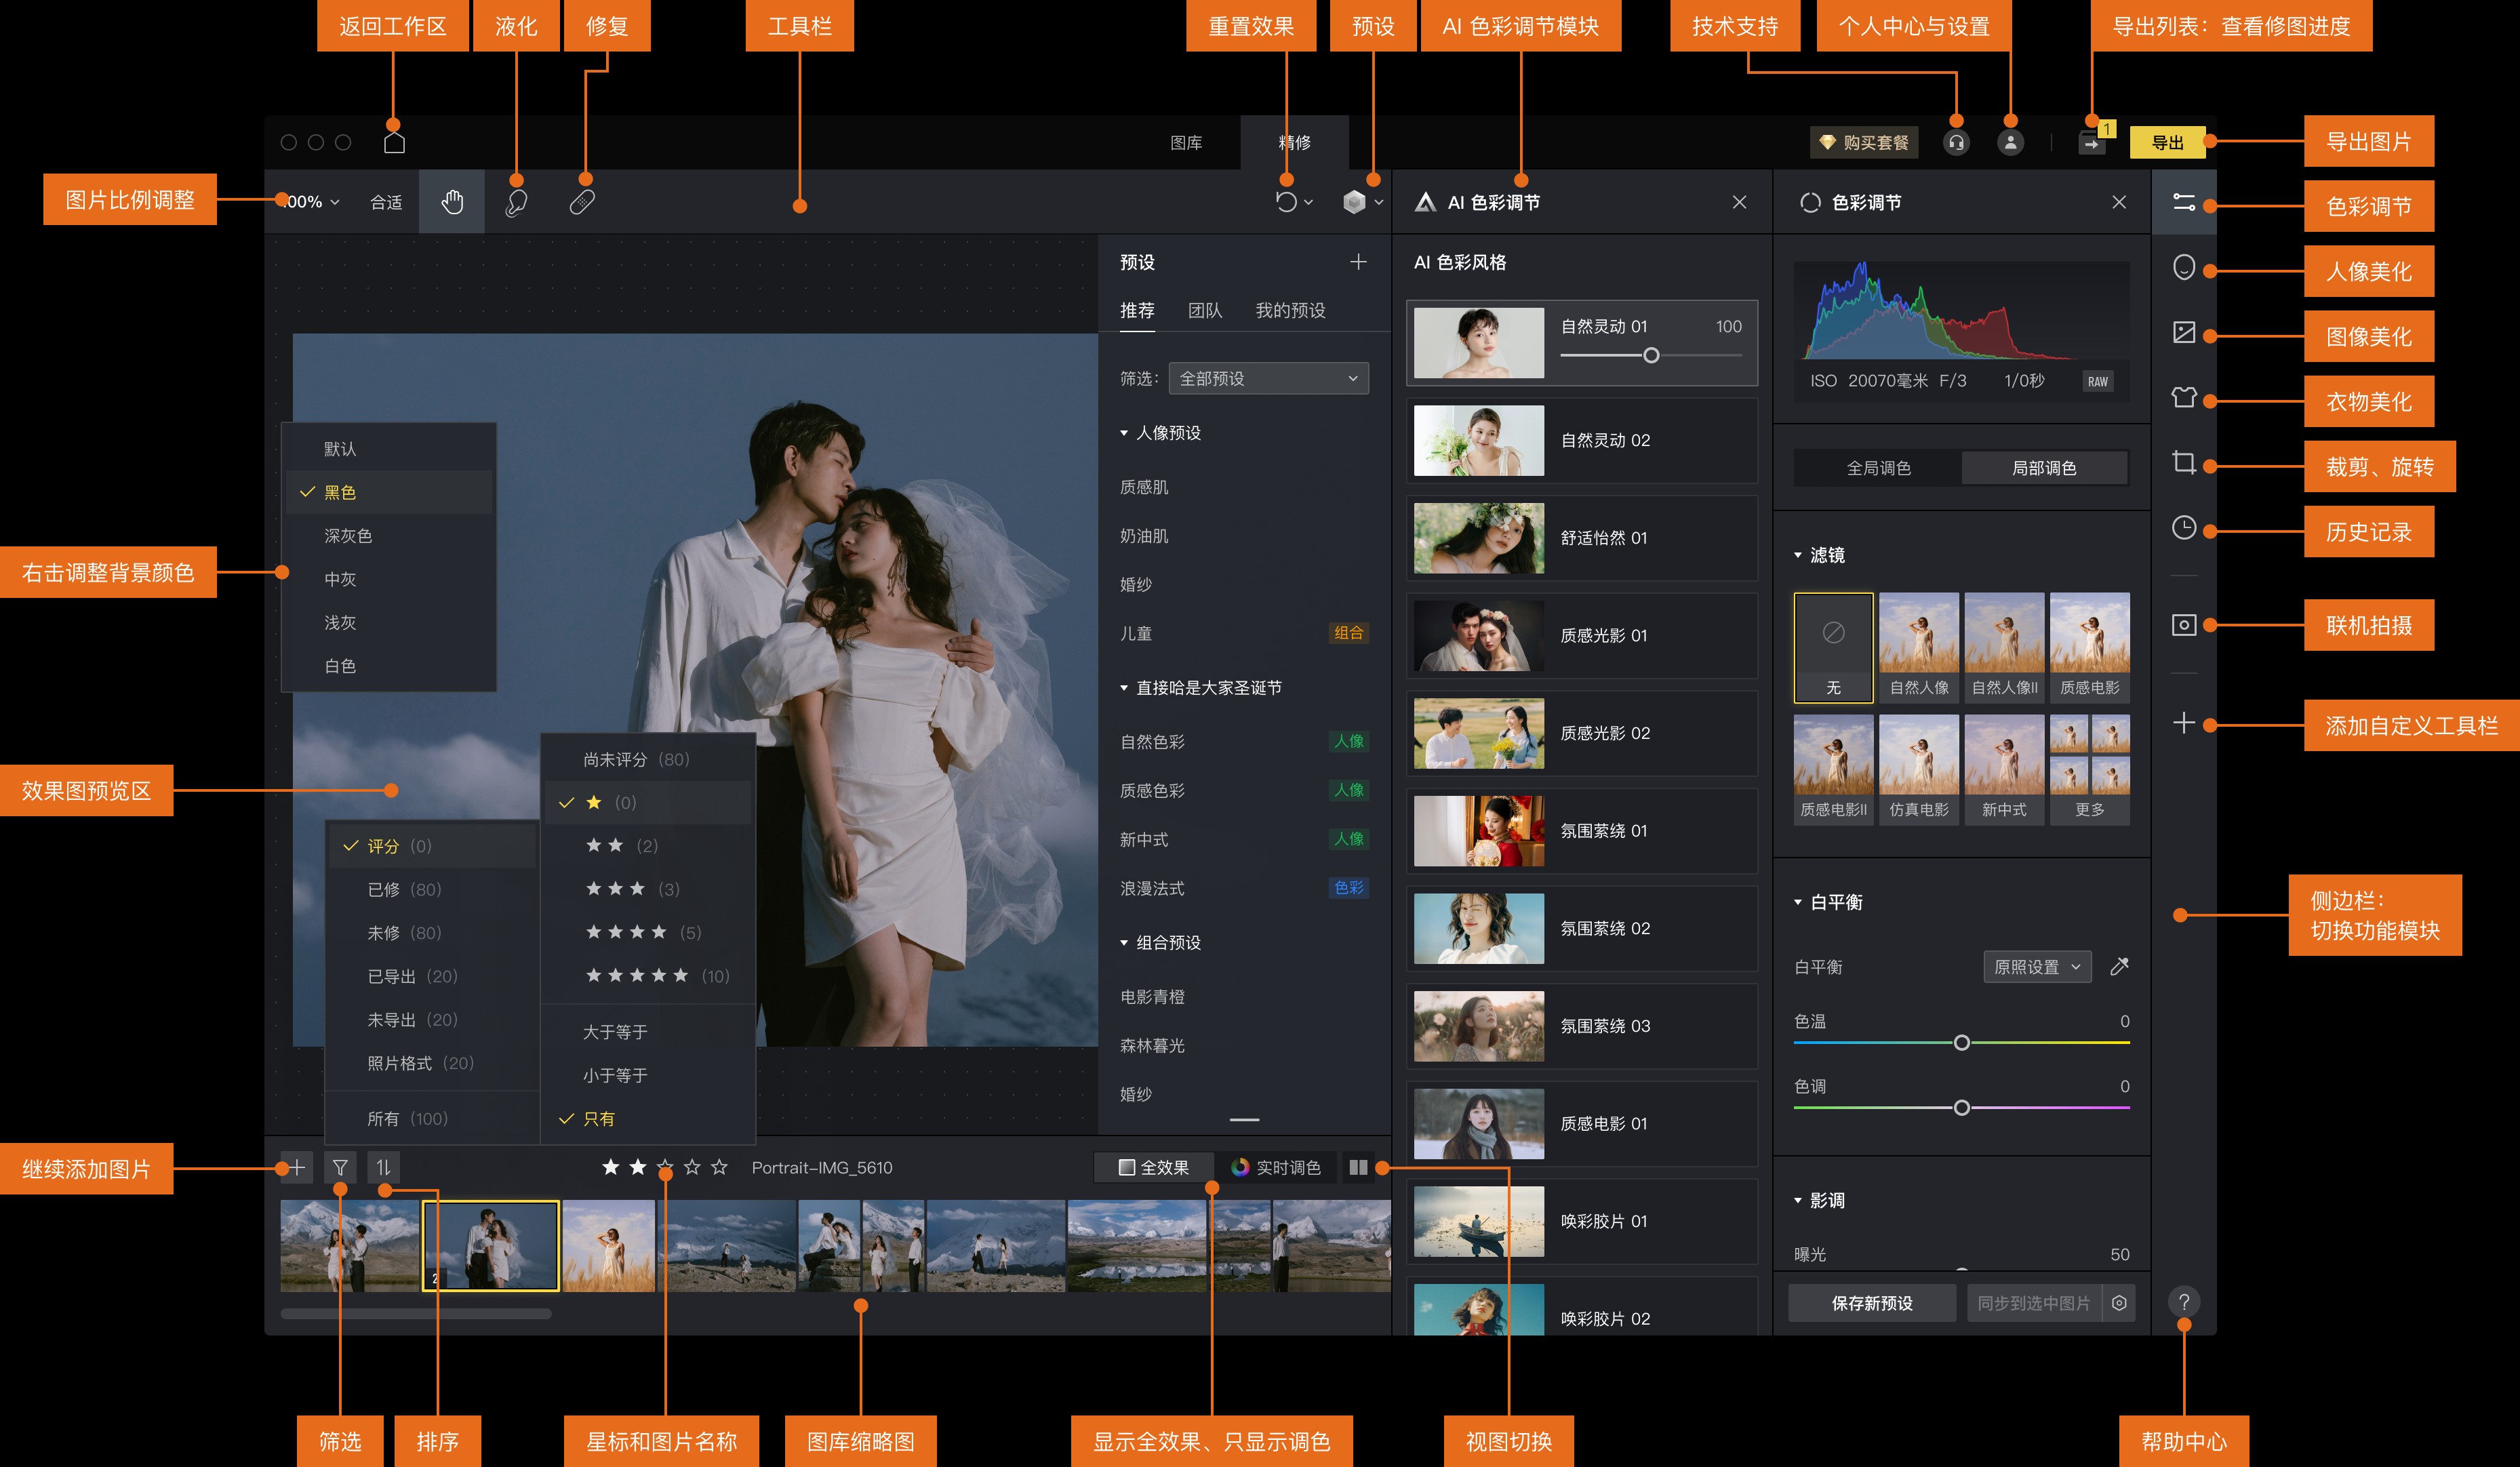2520x1467 pixels.
Task: Adjust the 色温 color temperature slider
Action: click(1961, 1043)
